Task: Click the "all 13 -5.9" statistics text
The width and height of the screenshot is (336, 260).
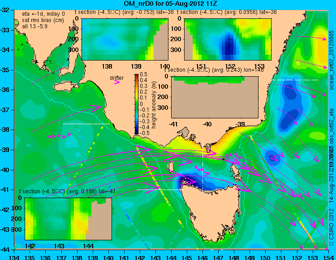Action: 34,26
